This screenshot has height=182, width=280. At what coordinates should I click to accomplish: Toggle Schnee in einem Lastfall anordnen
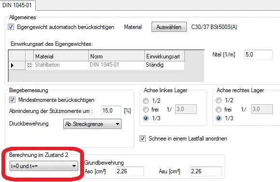[x=142, y=139]
